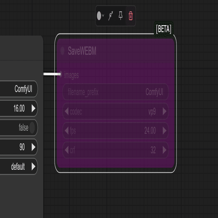Increase the 90 value in left node
This screenshot has width=218, height=218.
(33, 147)
